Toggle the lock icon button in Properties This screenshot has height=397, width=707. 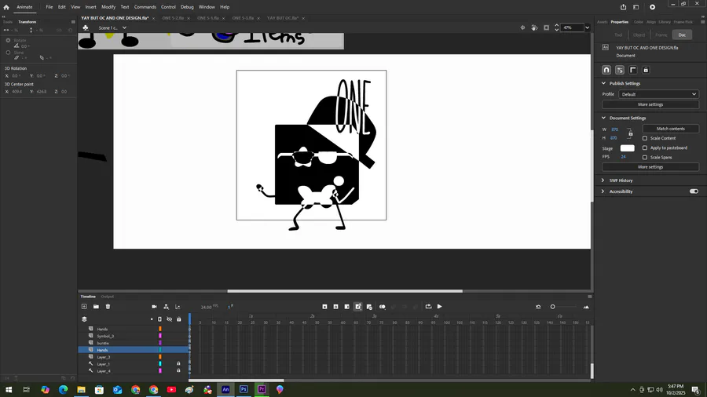tap(646, 70)
